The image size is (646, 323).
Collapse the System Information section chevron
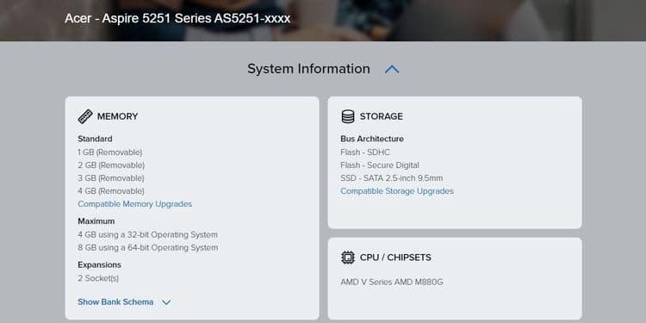pyautogui.click(x=392, y=70)
